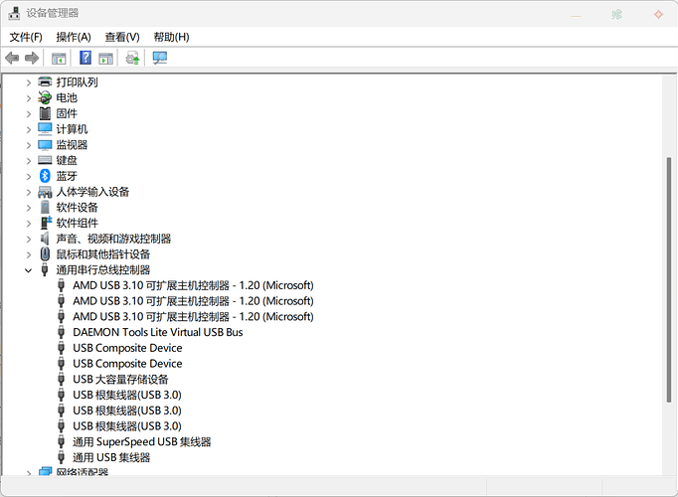
Task: Click the 计算机 computer icon
Action: point(45,129)
